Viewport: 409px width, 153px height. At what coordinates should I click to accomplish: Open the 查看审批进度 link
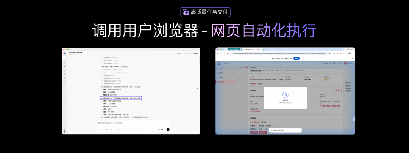pyautogui.click(x=255, y=111)
